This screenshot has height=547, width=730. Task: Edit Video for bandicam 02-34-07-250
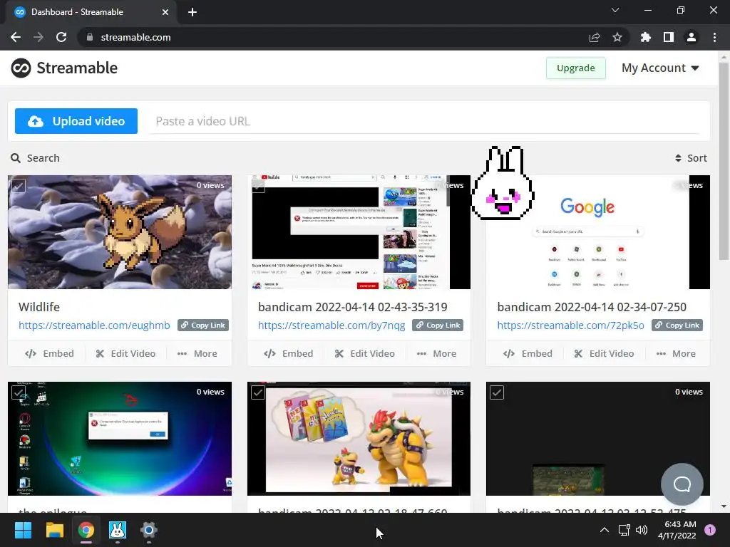click(605, 353)
